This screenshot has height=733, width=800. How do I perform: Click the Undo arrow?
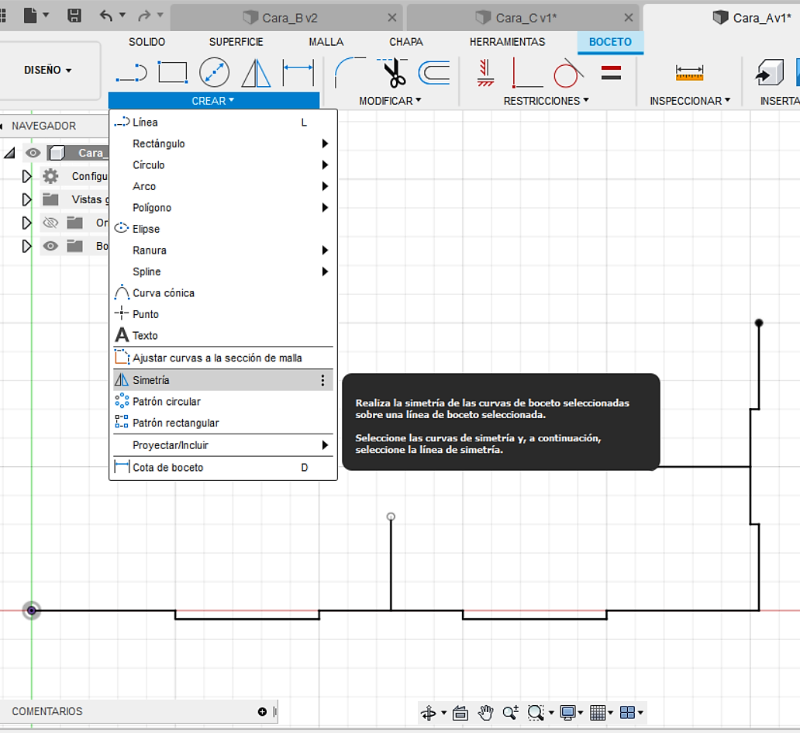[106, 16]
